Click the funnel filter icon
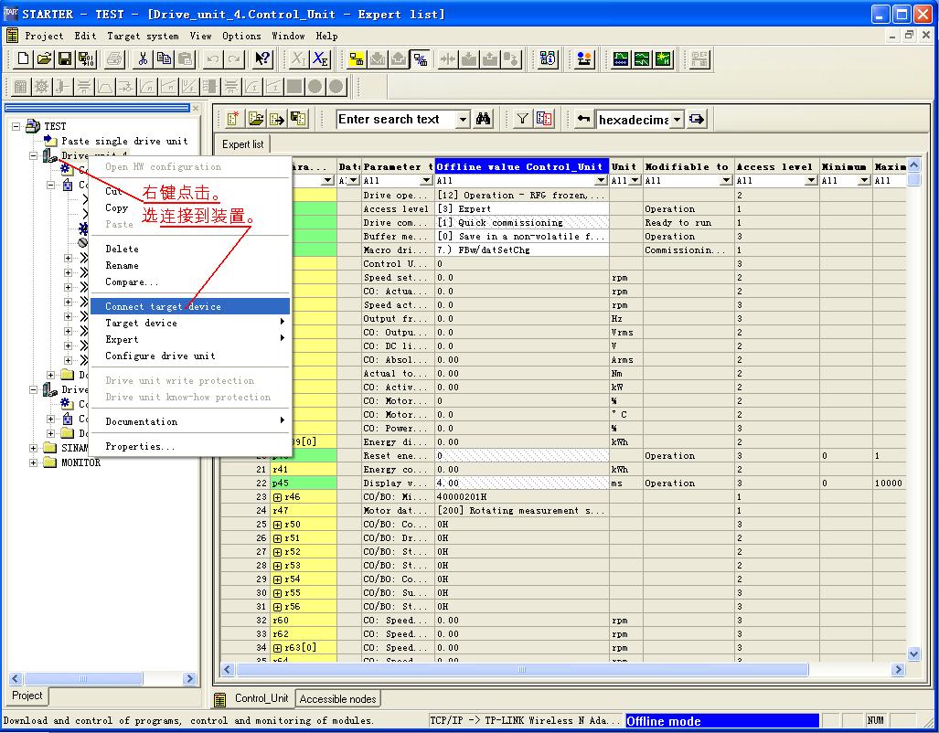The image size is (939, 733). pyautogui.click(x=522, y=119)
